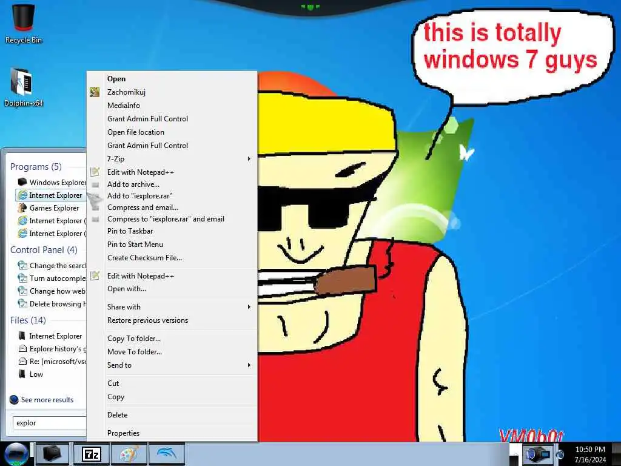The width and height of the screenshot is (621, 466).
Task: Click the Start search box containing explor
Action: [50, 423]
